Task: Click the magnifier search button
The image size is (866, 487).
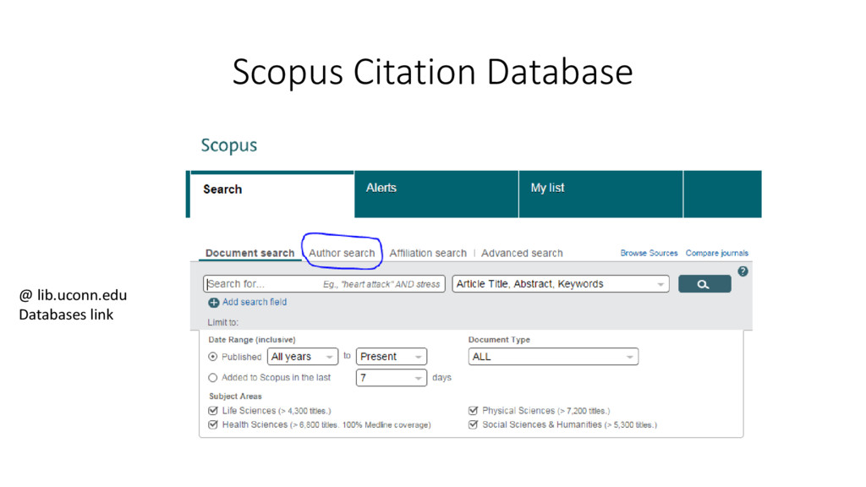Action: (x=704, y=284)
